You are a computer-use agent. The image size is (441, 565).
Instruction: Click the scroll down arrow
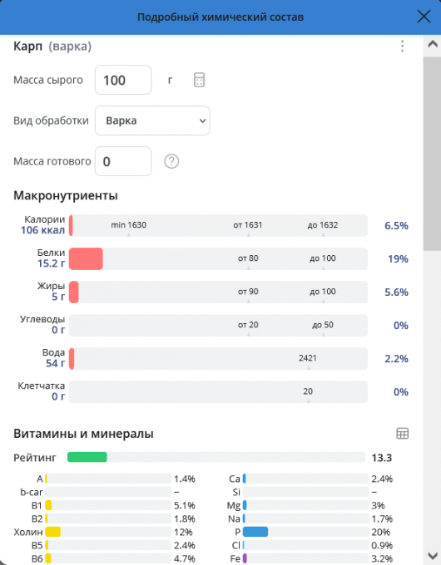433,555
